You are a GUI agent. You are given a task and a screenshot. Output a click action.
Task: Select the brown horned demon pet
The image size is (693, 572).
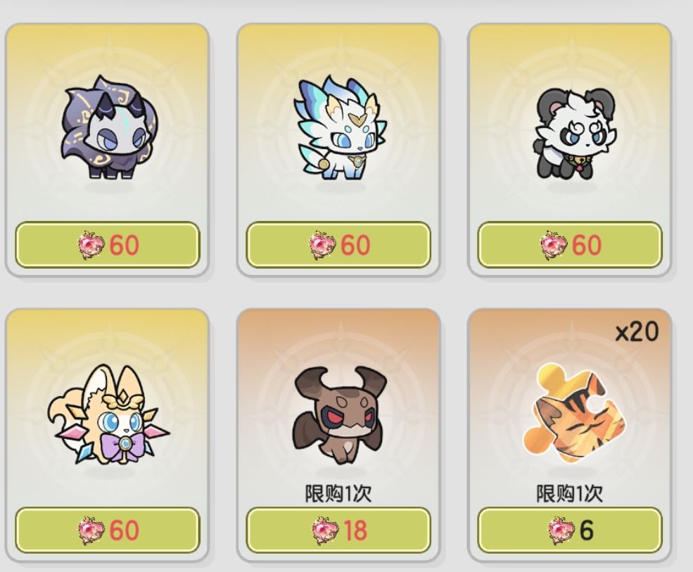pyautogui.click(x=338, y=414)
